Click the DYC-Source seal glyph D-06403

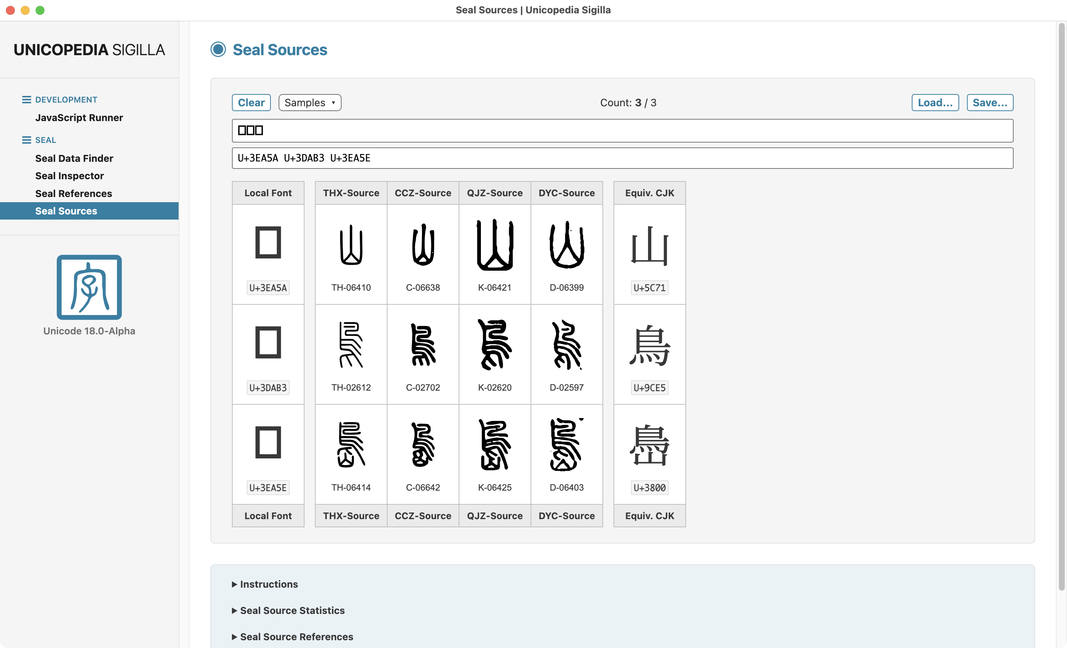tap(566, 445)
